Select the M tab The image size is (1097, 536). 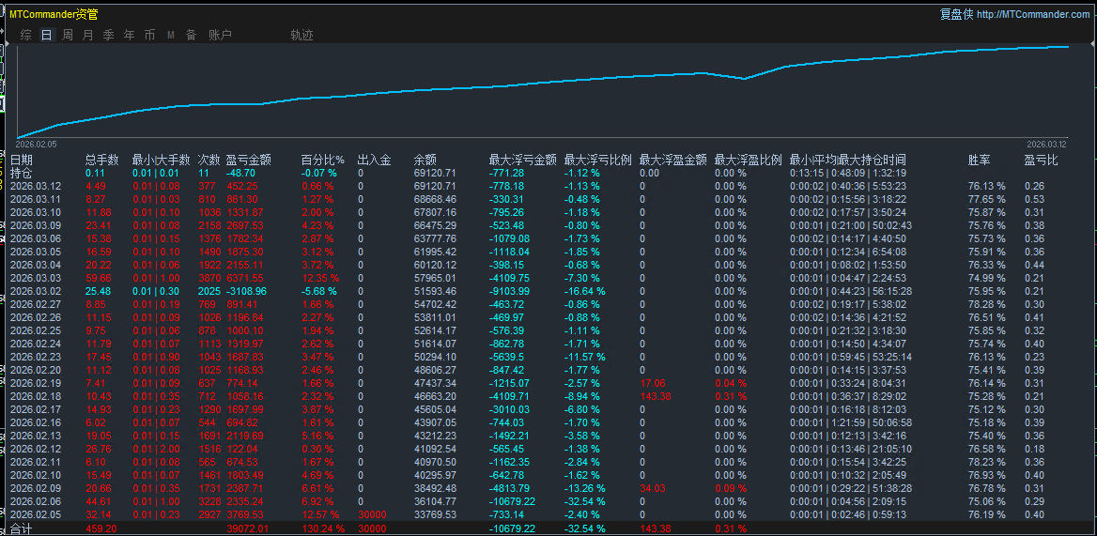(171, 35)
